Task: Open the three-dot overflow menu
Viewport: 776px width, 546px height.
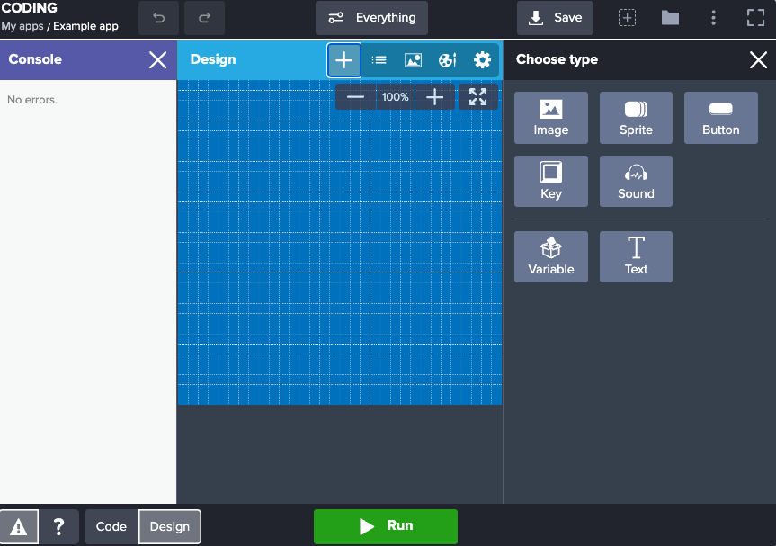Action: [x=713, y=17]
